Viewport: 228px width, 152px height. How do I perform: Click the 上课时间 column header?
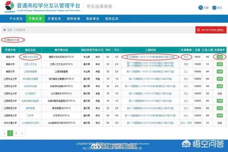[x=150, y=50]
